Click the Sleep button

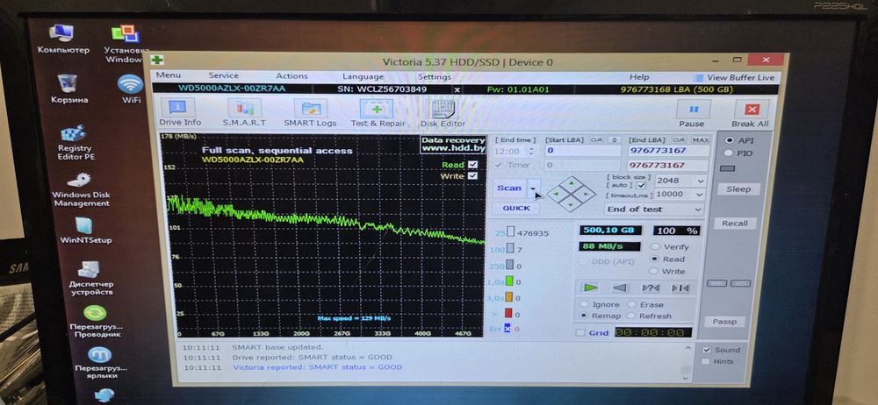(x=738, y=189)
